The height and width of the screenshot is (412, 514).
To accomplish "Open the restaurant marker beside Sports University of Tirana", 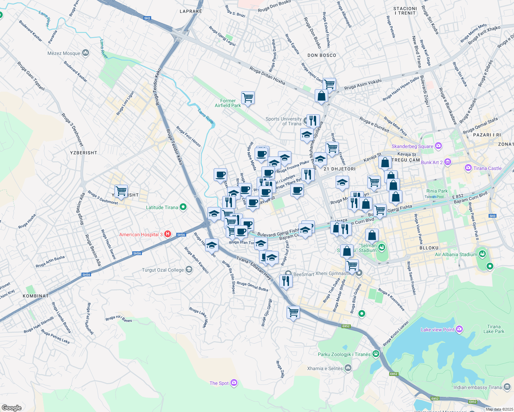I will (x=313, y=121).
